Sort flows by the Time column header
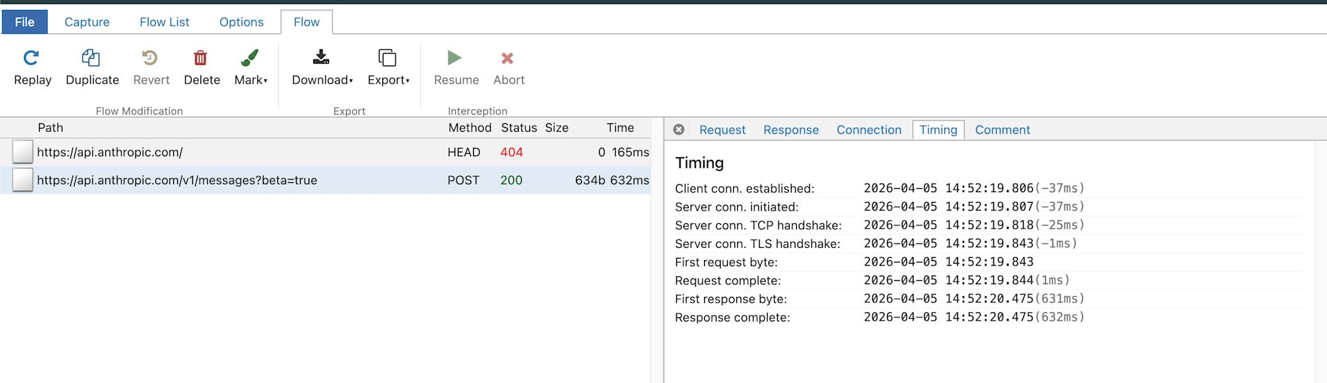Screen dimensions: 1327x383 click(x=620, y=128)
